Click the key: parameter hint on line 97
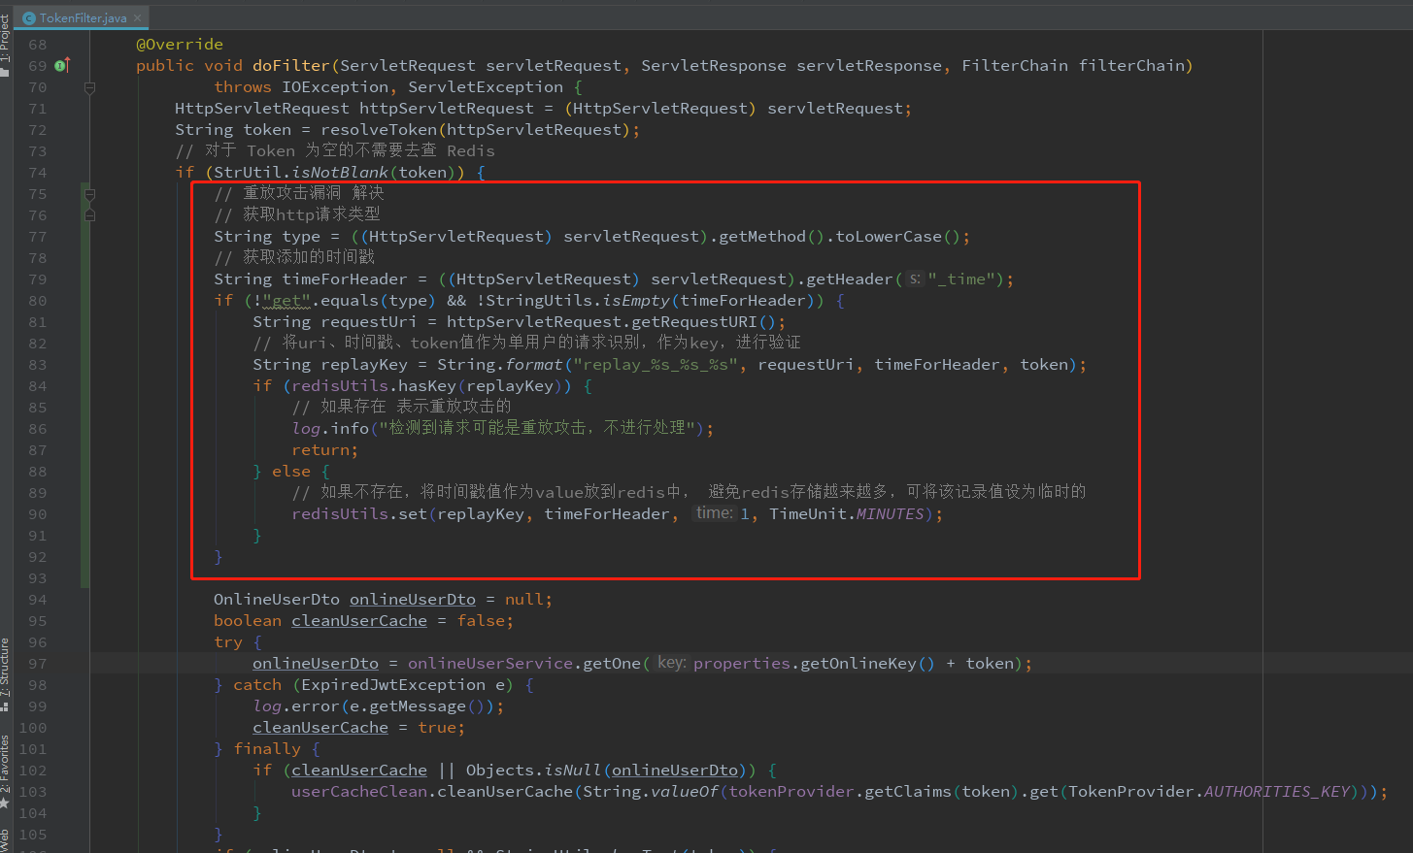The height and width of the screenshot is (853, 1413). 672,663
